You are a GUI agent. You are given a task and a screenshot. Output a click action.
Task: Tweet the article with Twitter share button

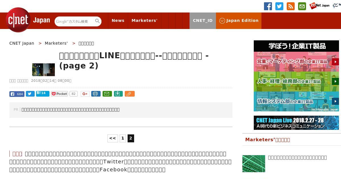point(30,94)
